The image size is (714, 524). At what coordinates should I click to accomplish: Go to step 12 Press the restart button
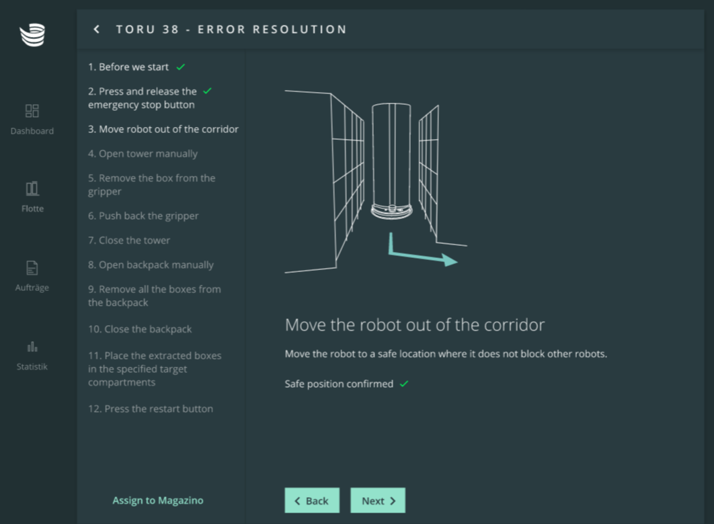151,408
